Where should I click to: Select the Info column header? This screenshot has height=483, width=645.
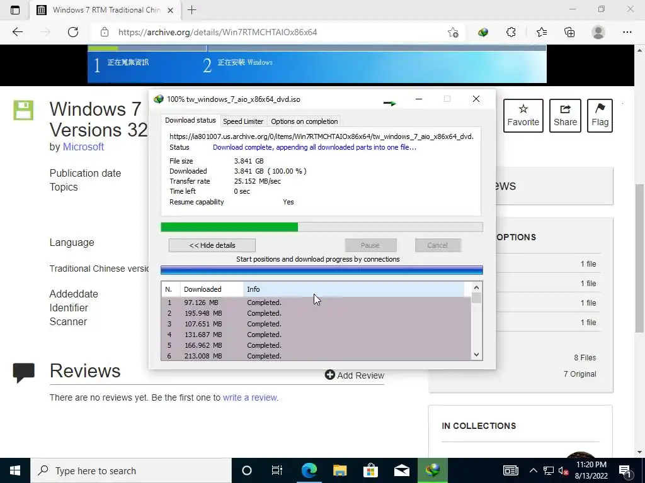point(353,289)
